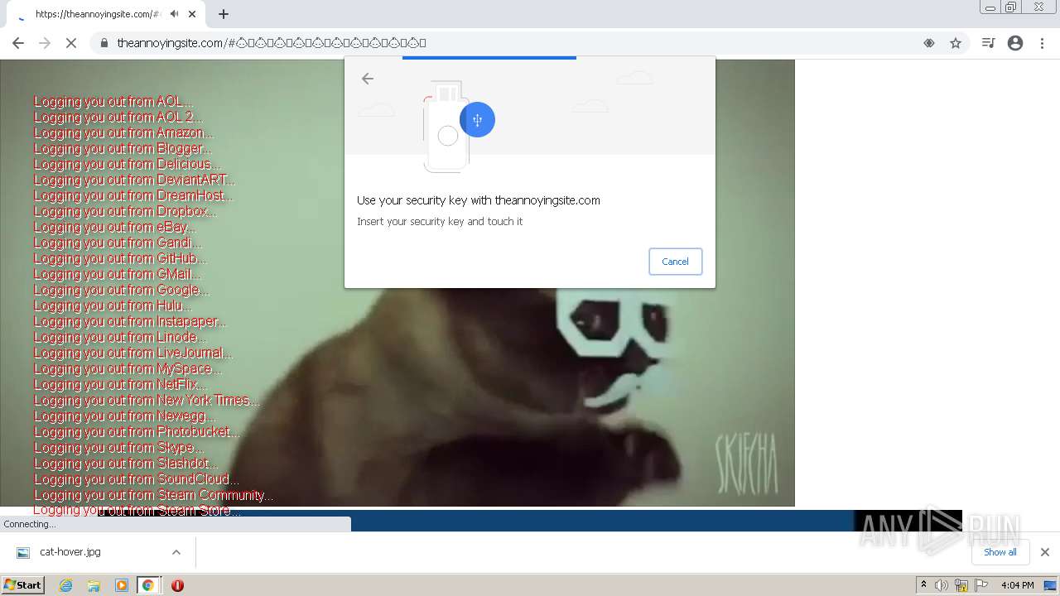Click "Logging you out from New York Times..."

(147, 400)
